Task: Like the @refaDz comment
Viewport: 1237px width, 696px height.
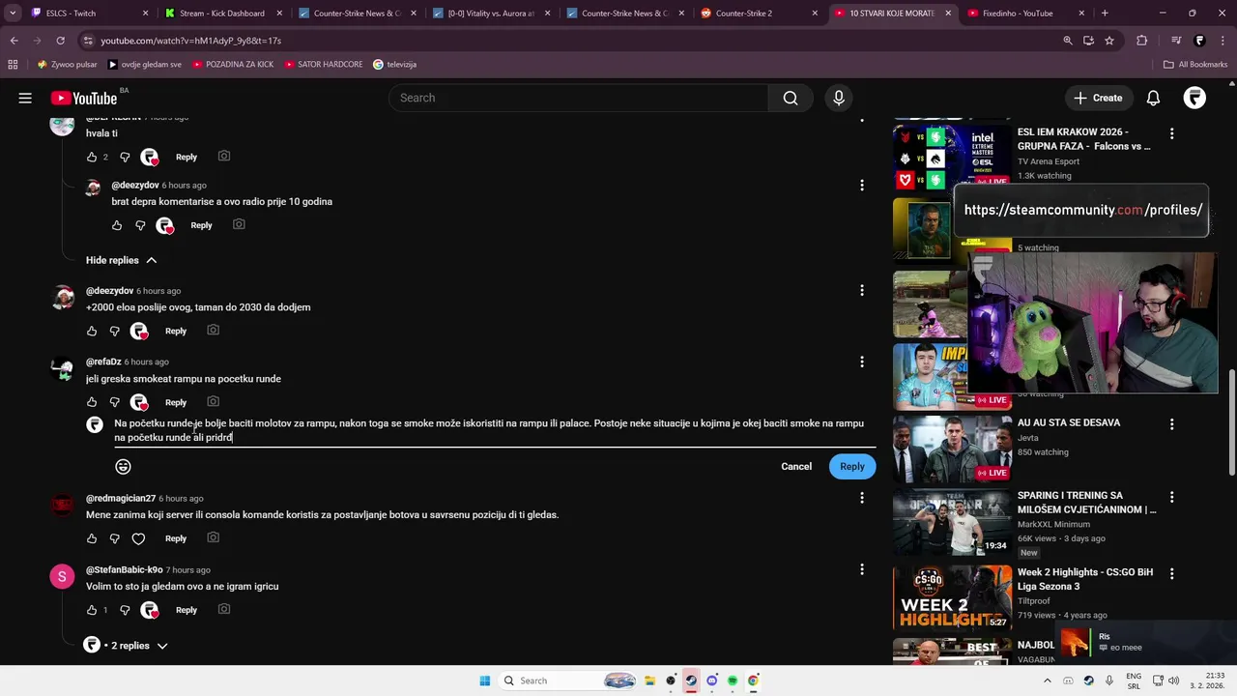Action: click(92, 402)
